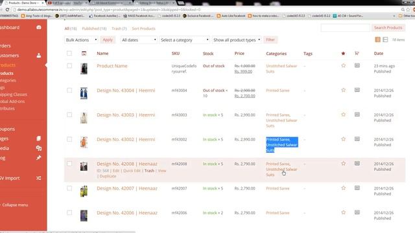Screen dimensions: 415x233
Task: Click the image column header icon
Action: point(84,53)
